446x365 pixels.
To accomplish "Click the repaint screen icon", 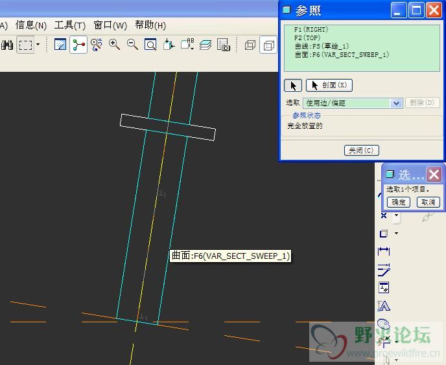I will coord(60,45).
